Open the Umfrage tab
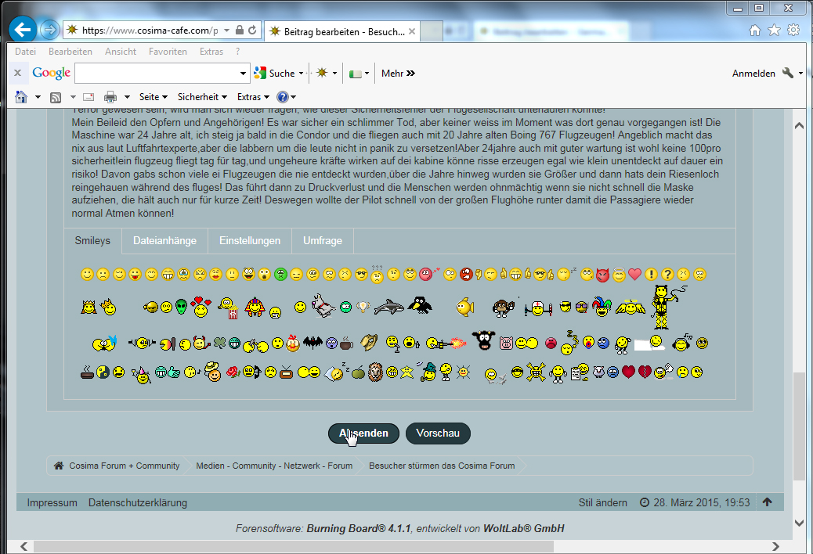The image size is (813, 554). click(x=323, y=241)
